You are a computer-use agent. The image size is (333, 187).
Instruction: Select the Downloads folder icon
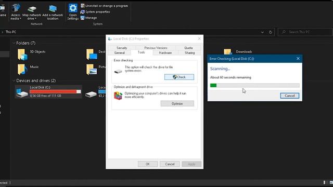pos(227,51)
